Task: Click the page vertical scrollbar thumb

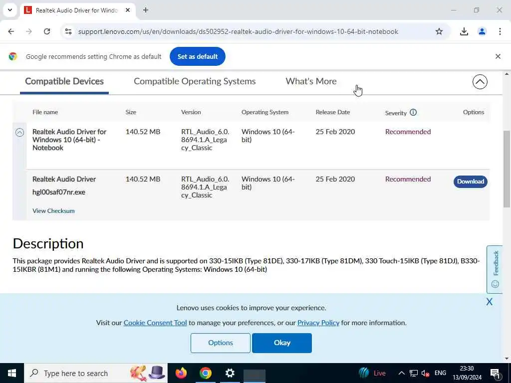Action: [x=507, y=169]
